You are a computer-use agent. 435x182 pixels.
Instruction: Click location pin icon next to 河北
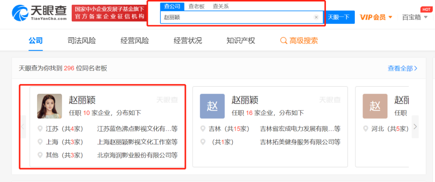[x=366, y=129]
